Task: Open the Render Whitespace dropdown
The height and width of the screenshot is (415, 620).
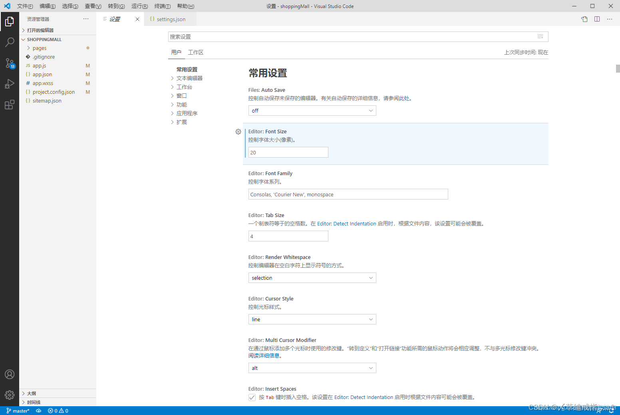Action: point(312,278)
